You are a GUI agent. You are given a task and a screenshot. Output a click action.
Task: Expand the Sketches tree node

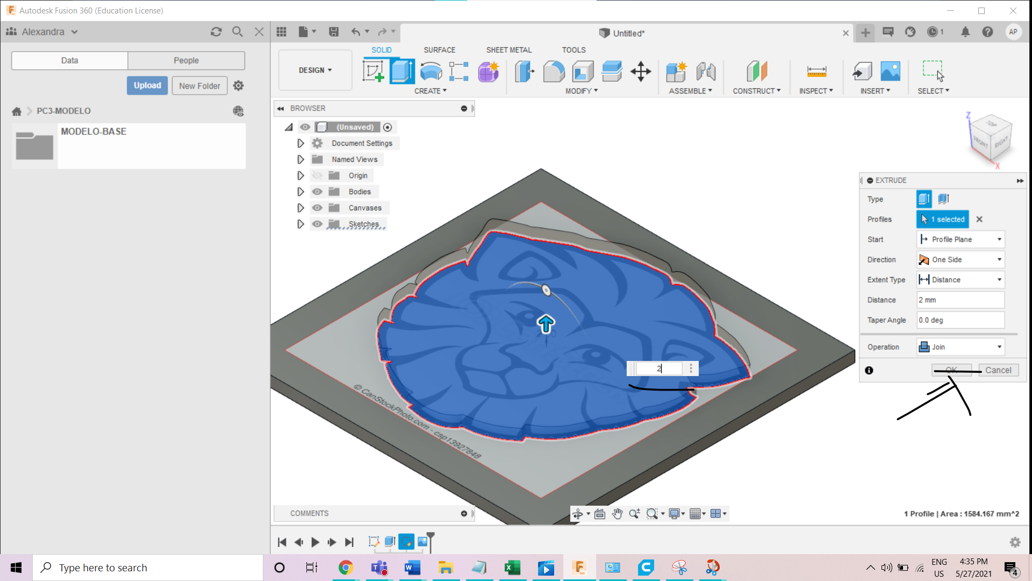pyautogui.click(x=300, y=224)
